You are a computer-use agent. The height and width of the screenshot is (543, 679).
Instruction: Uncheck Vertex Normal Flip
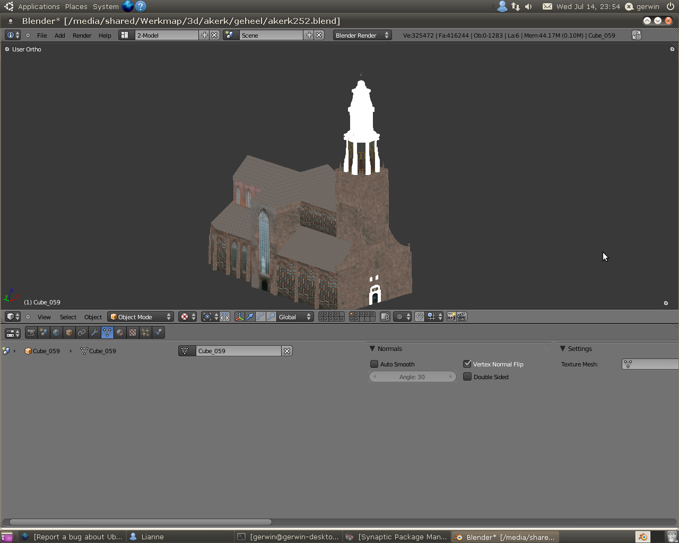(467, 364)
